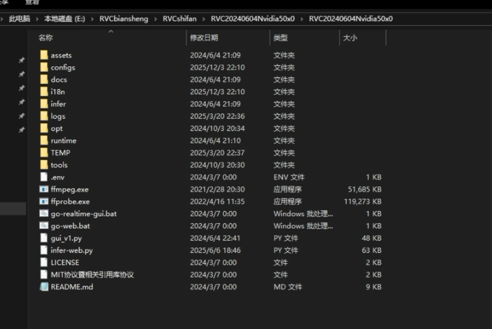The image size is (492, 329).
Task: Click the 应用程序 type cell of ffmpeg.exe
Action: pyautogui.click(x=288, y=189)
